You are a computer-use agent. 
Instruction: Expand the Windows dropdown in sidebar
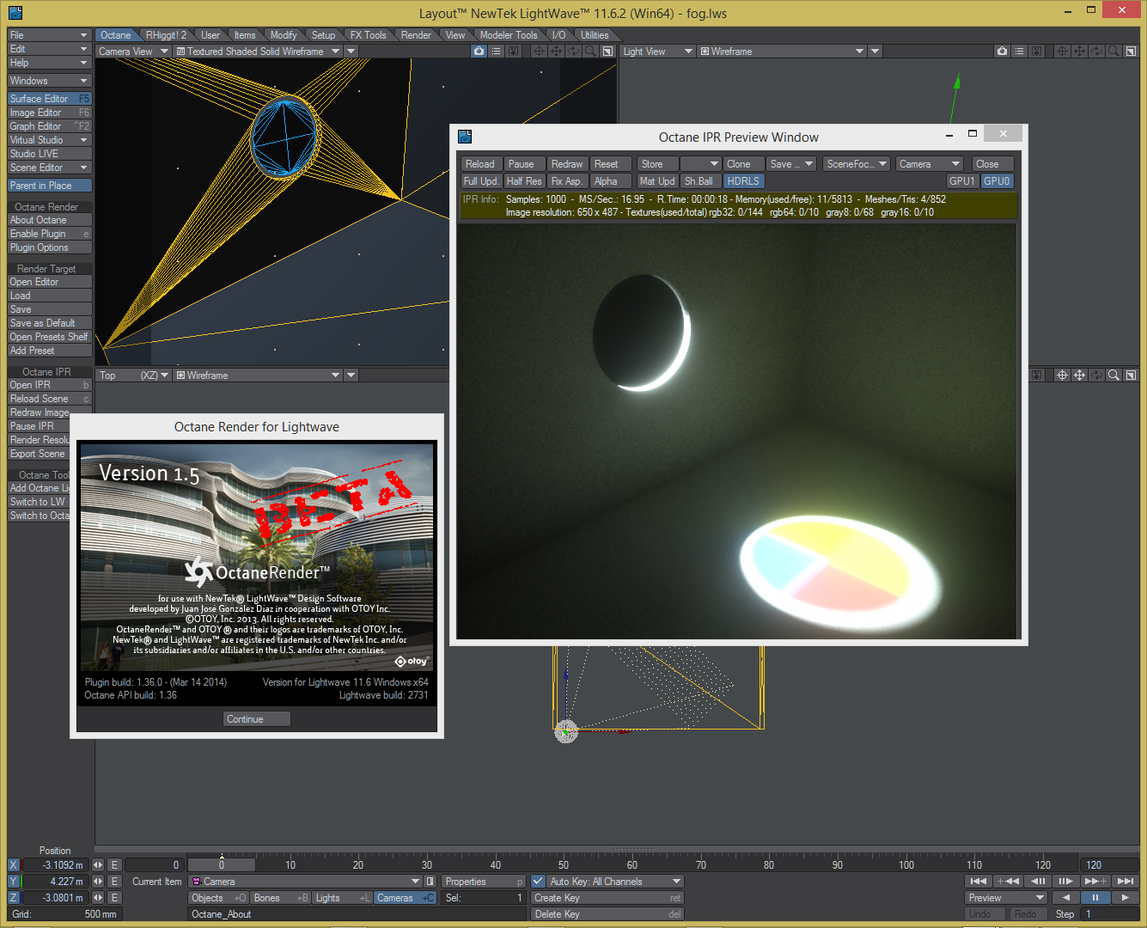point(50,81)
